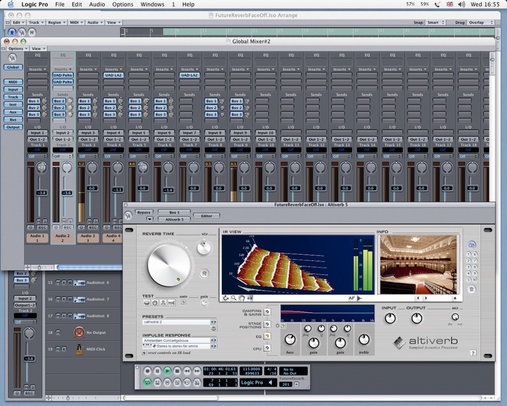507x406 pixels.
Task: Toggle the Stage Positions panel button
Action: [x=267, y=324]
